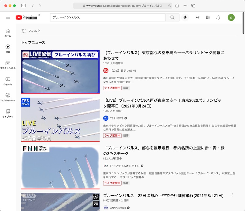Toggle the sidebar with the hamburger menu
The width and height of the screenshot is (245, 211).
pyautogui.click(x=8, y=17)
